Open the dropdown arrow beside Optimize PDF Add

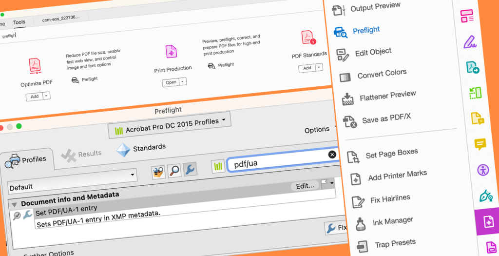pos(46,96)
